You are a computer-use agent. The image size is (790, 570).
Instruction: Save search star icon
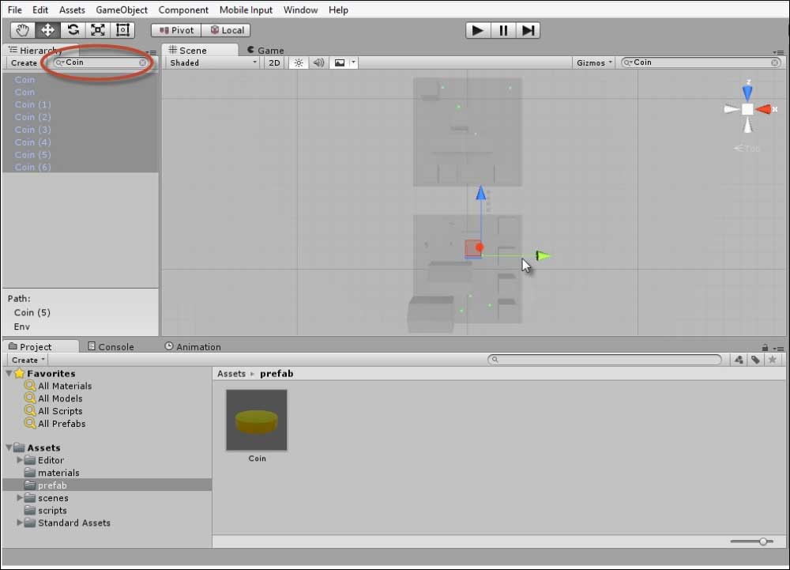(x=772, y=360)
